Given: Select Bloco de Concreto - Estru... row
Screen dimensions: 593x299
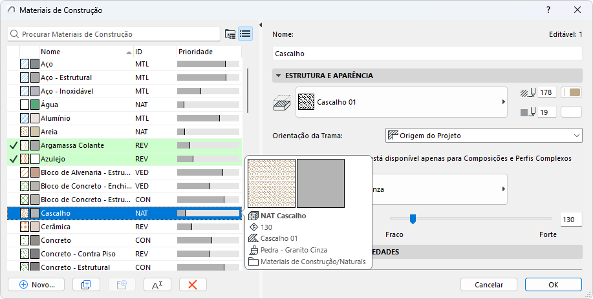Looking at the screenshot, I should pyautogui.click(x=124, y=200).
